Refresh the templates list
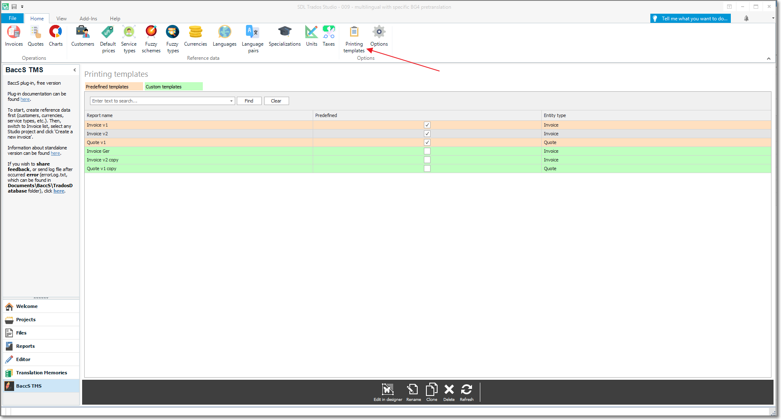The height and width of the screenshot is (420, 781). click(467, 393)
